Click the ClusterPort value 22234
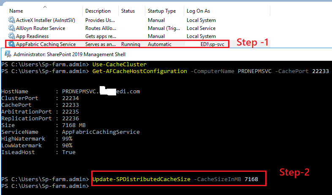Image resolution: width=332 pixels, height=195 pixels. [70, 98]
